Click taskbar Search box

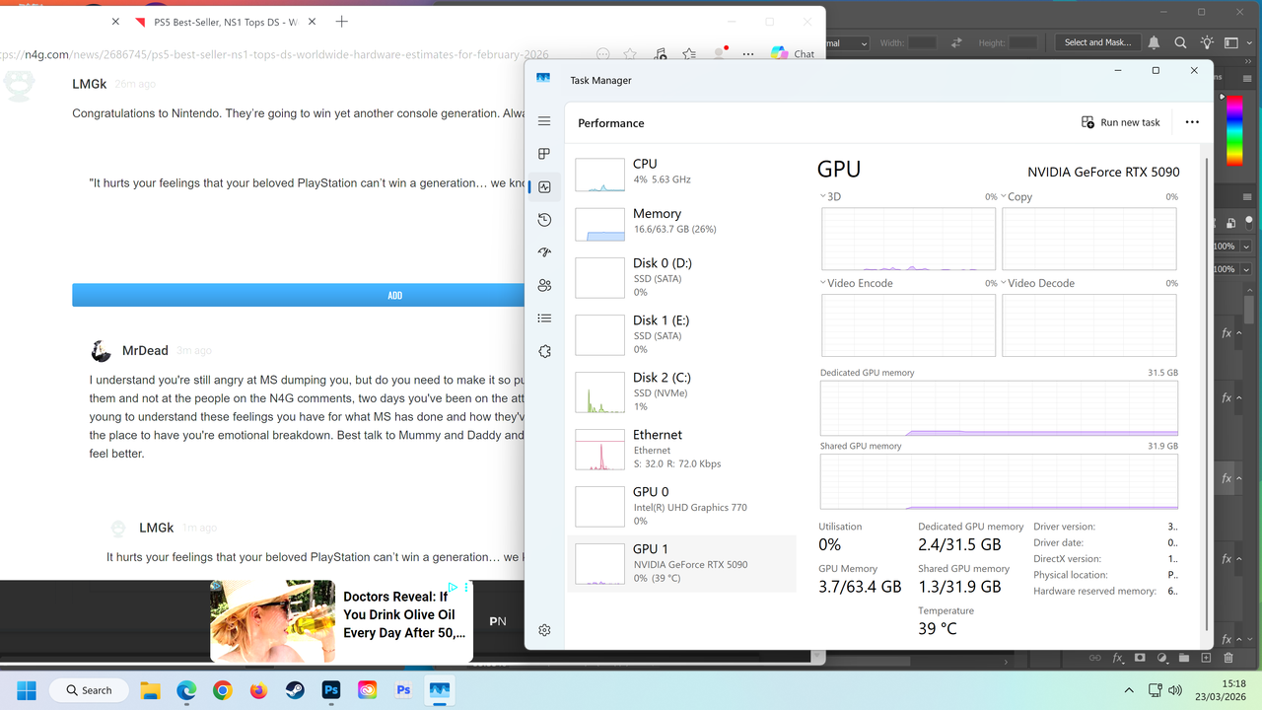coord(89,690)
